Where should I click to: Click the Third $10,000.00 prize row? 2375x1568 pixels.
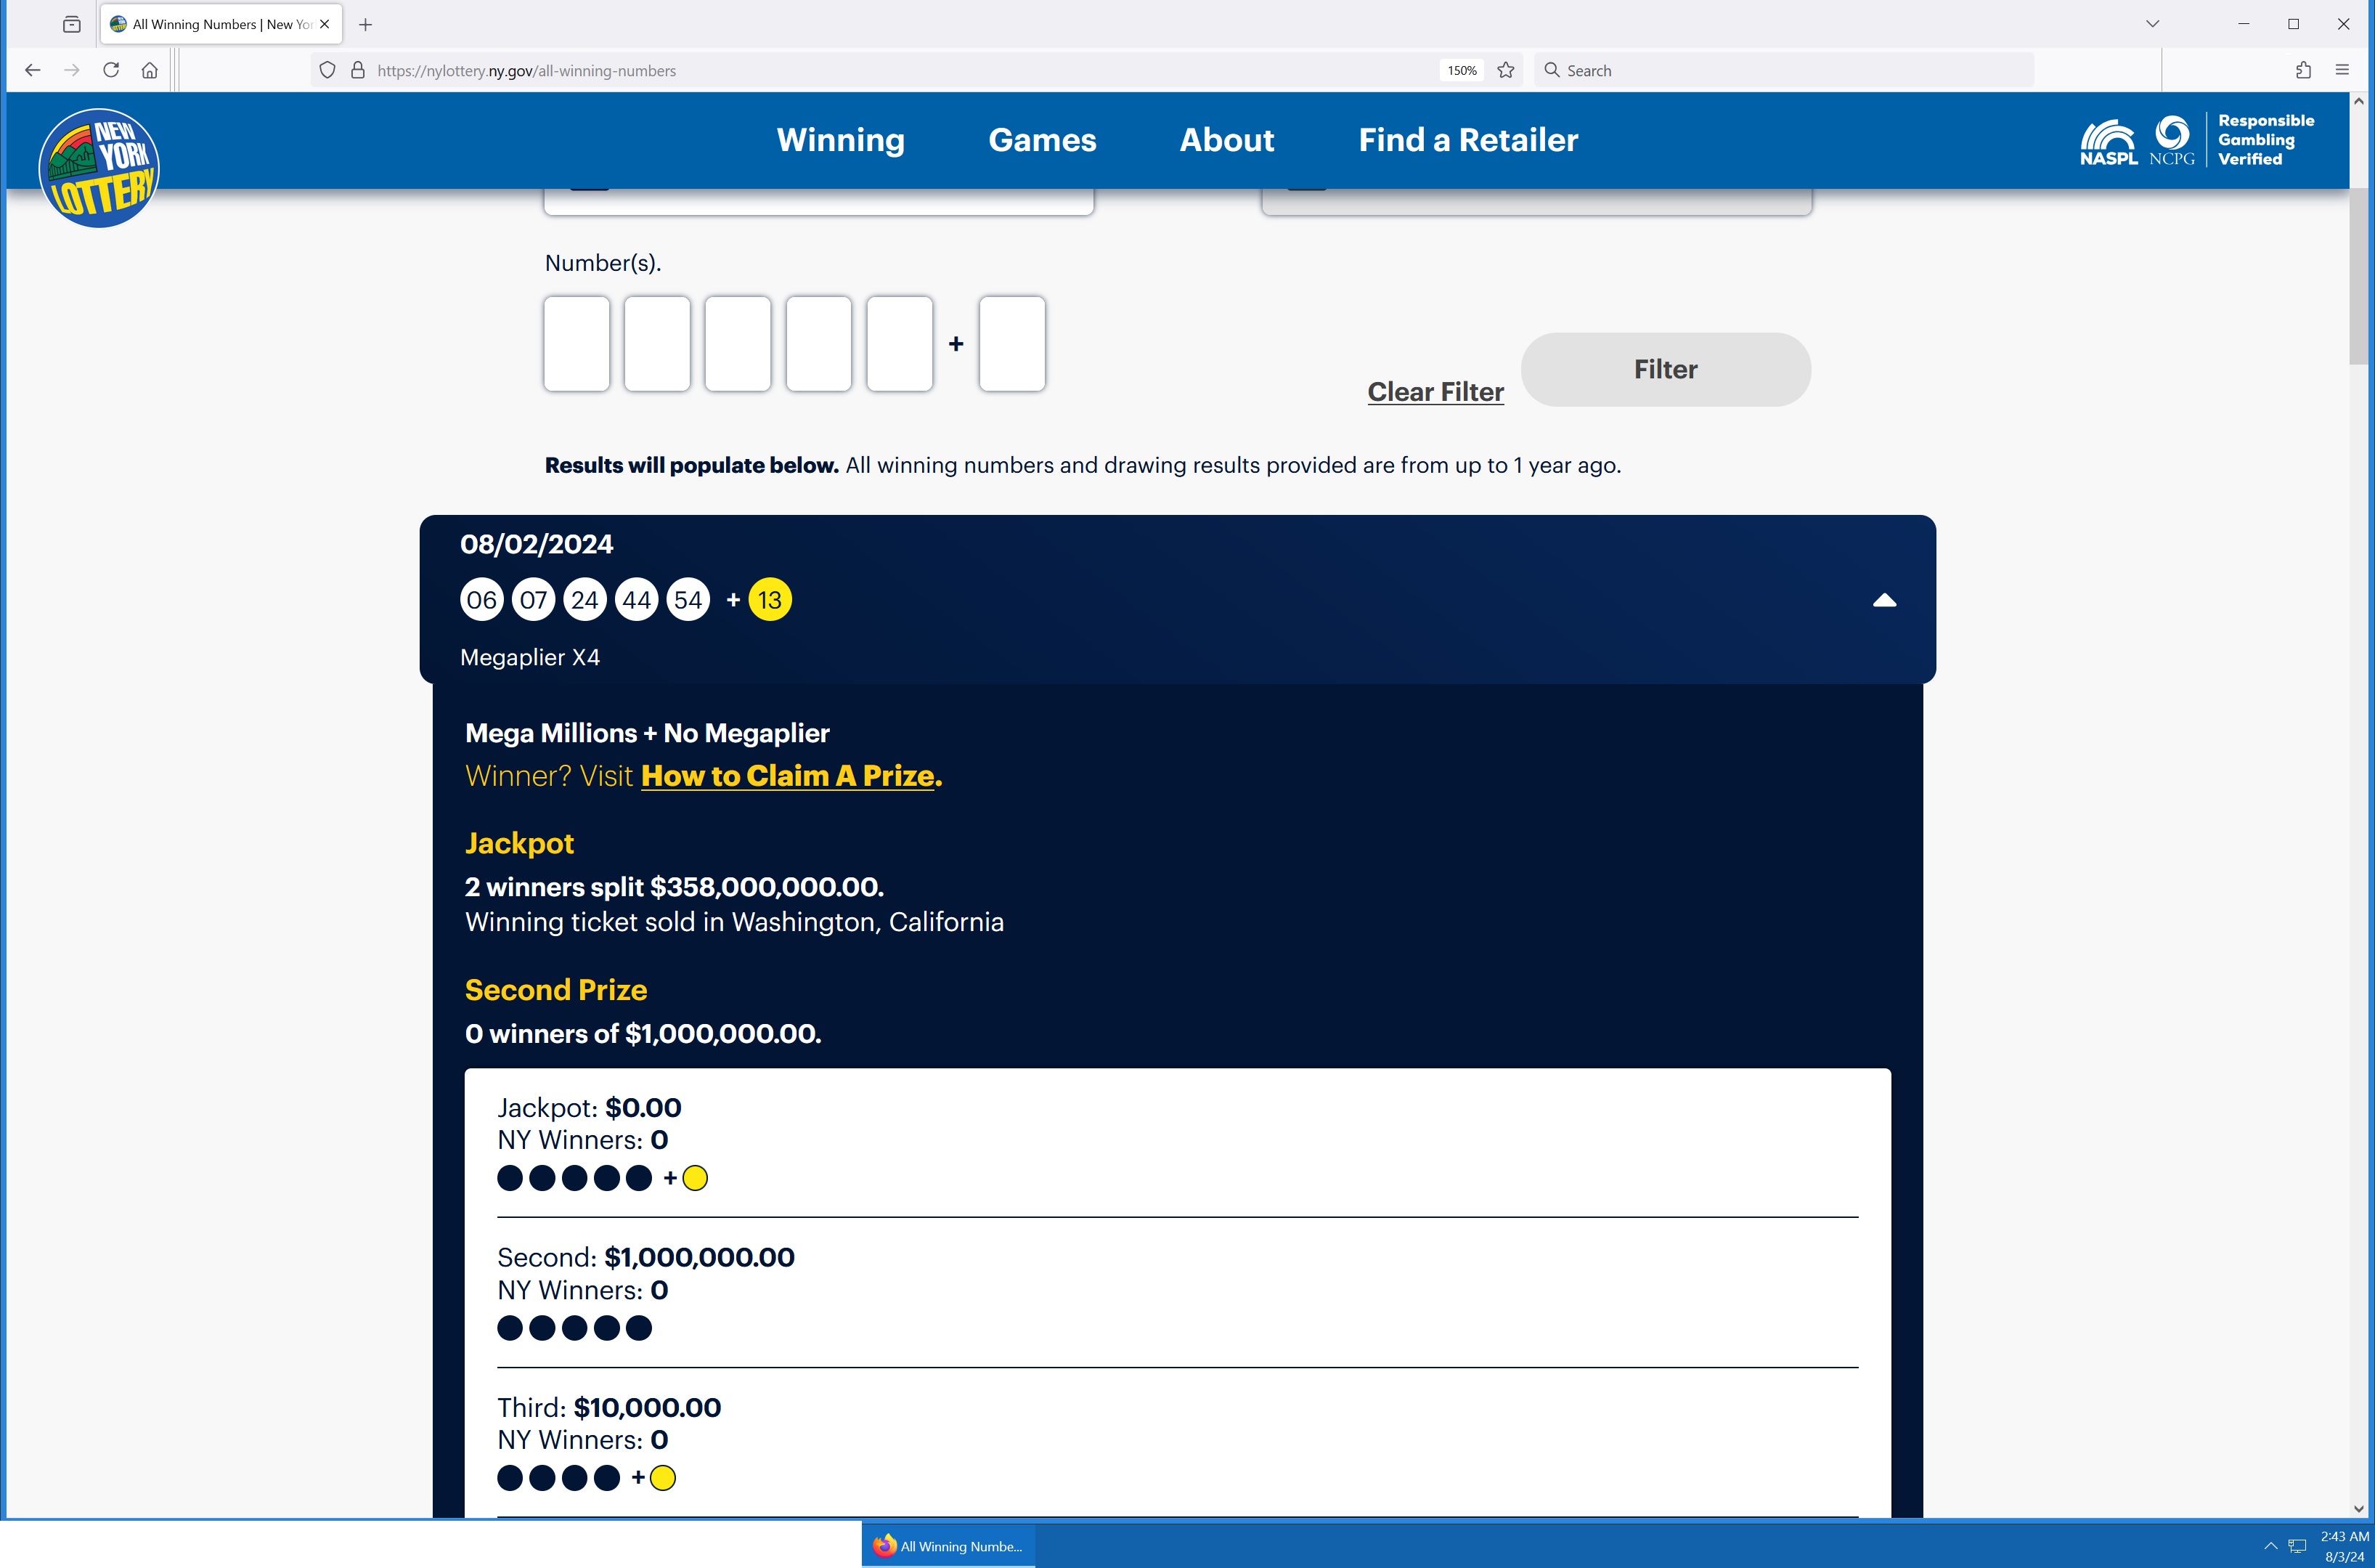[1178, 1442]
